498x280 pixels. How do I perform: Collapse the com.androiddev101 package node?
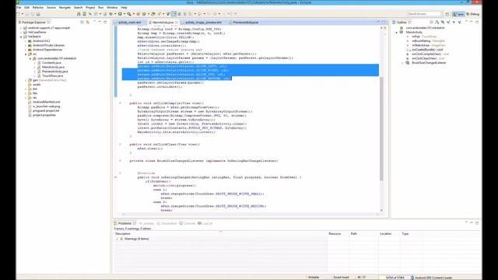(30, 59)
